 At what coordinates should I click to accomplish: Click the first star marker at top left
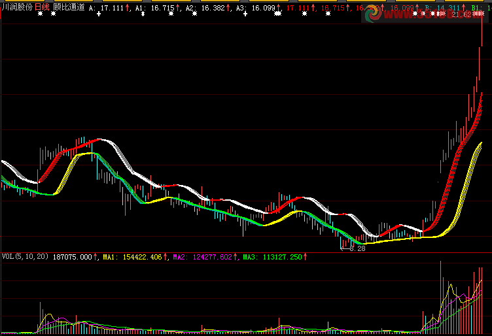coord(39,14)
